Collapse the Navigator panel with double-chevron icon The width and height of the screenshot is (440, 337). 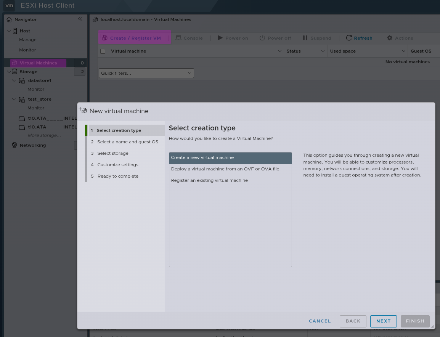(80, 19)
